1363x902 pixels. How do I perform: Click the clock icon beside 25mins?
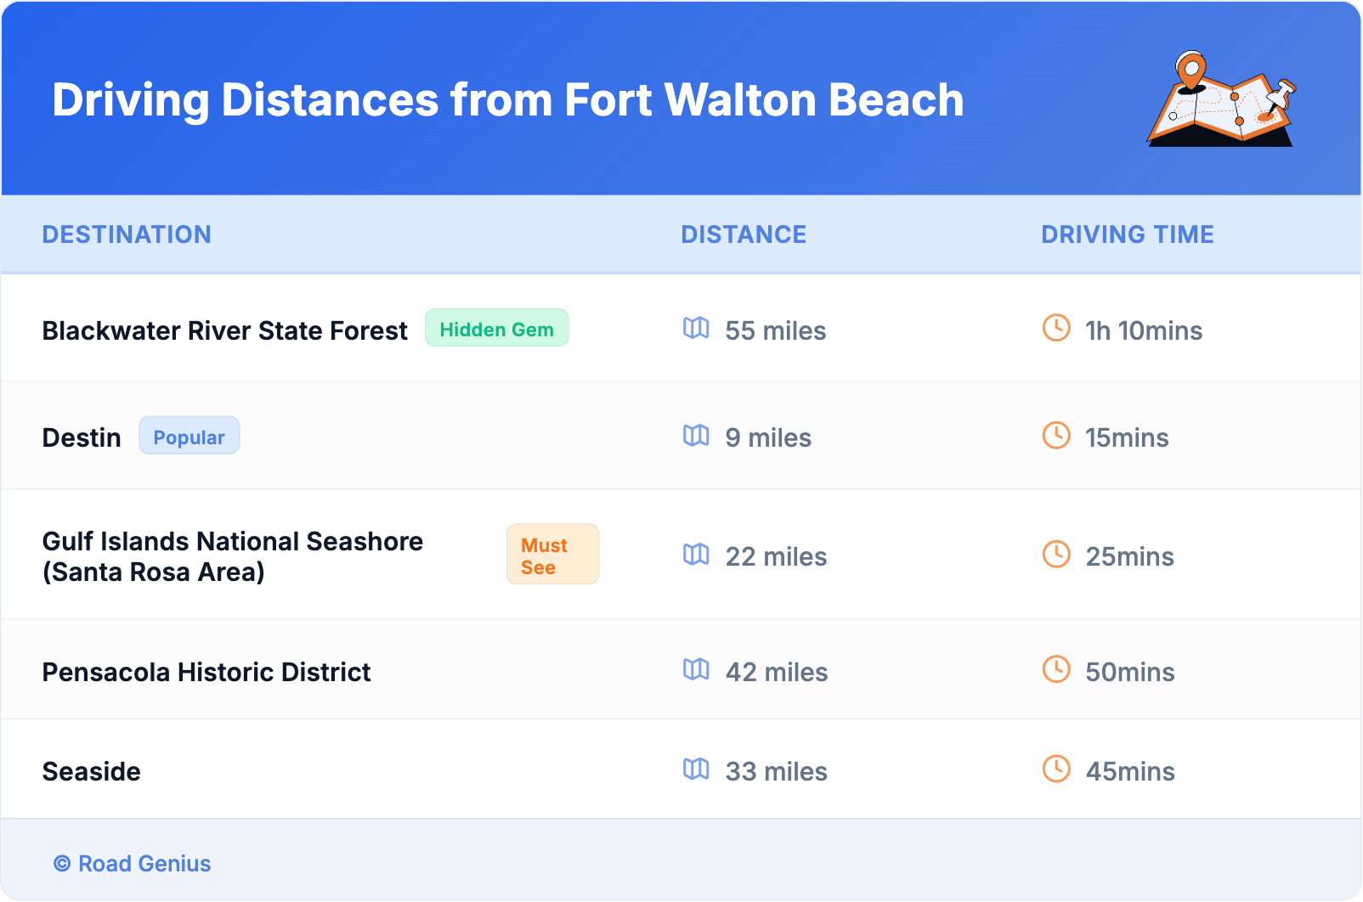pos(1056,555)
